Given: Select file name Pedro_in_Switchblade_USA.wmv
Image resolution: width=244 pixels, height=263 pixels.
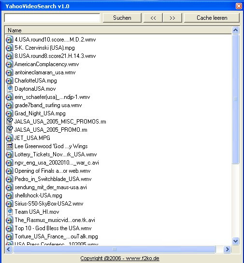Looking at the screenshot, I should [53, 179].
